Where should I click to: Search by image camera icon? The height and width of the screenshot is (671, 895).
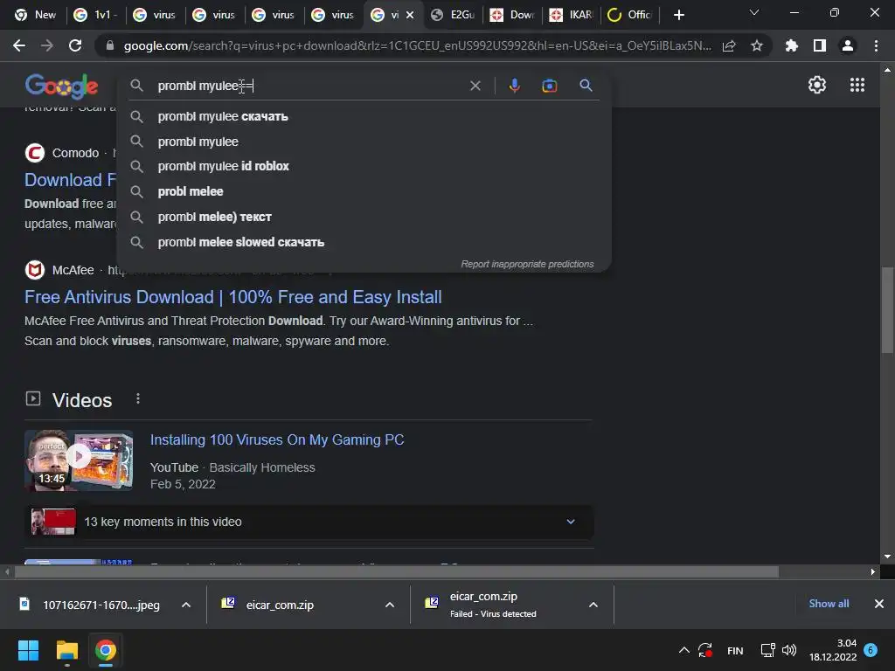point(549,86)
